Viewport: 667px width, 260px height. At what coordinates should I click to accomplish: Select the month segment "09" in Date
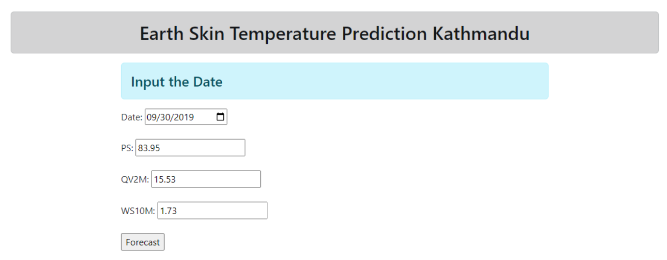pyautogui.click(x=151, y=117)
